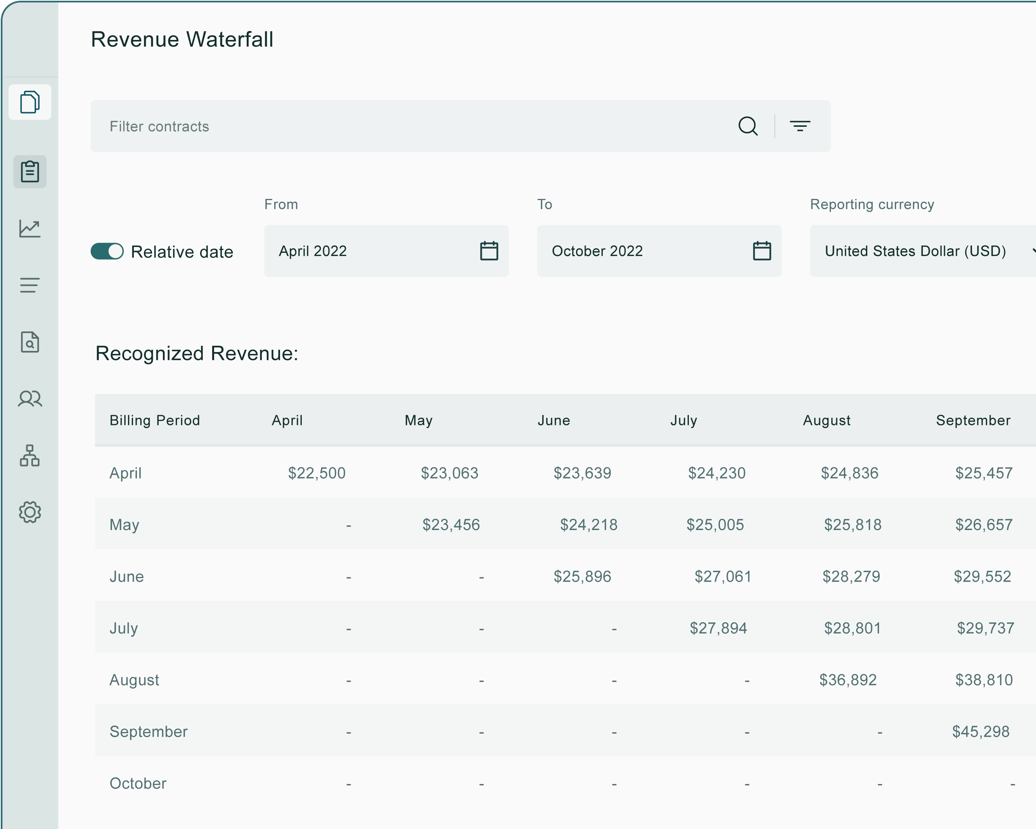The image size is (1036, 829).
Task: Click the $27,894 cell
Action: click(x=718, y=628)
